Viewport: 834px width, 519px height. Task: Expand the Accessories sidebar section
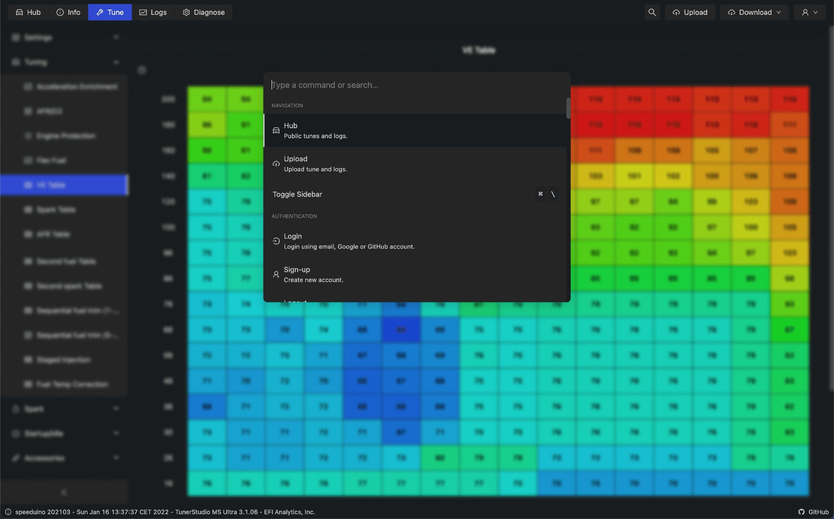(x=64, y=458)
